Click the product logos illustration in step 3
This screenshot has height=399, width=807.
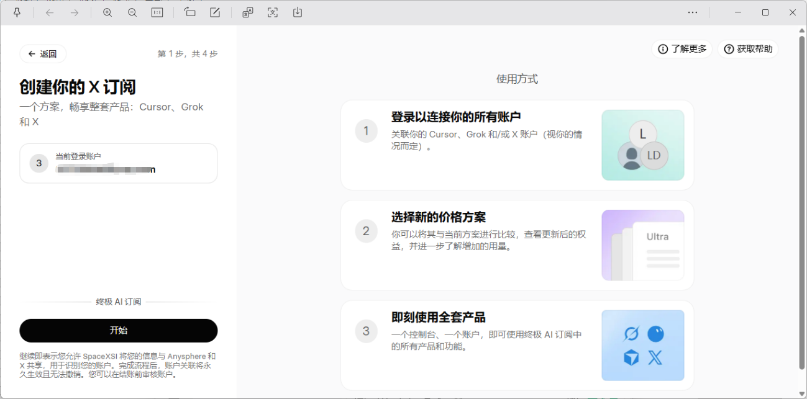click(x=643, y=345)
